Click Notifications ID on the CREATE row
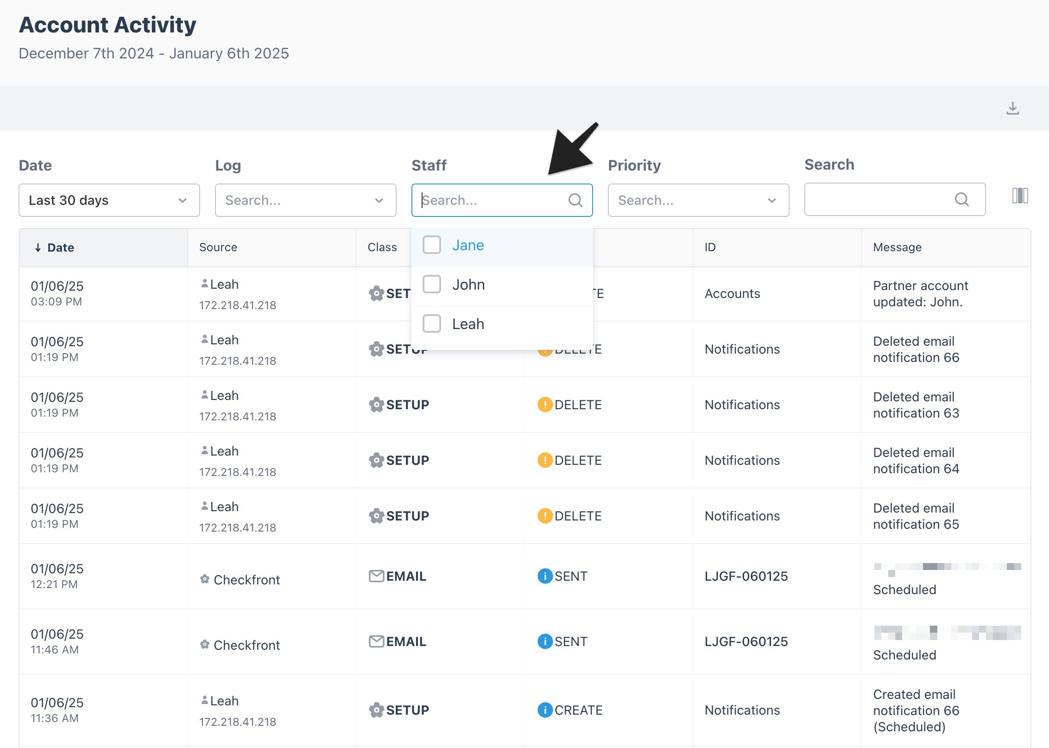The width and height of the screenshot is (1049, 748). 743,710
